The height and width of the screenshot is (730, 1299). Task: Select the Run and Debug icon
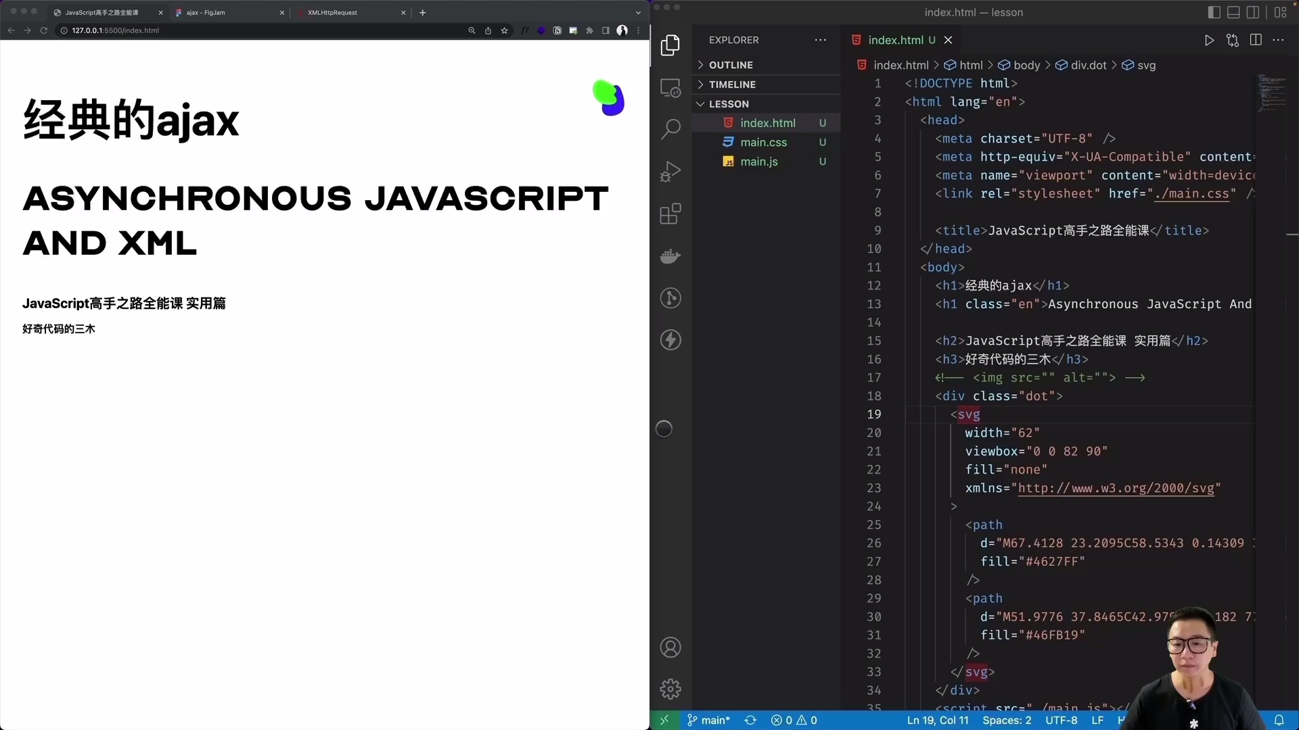coord(670,171)
